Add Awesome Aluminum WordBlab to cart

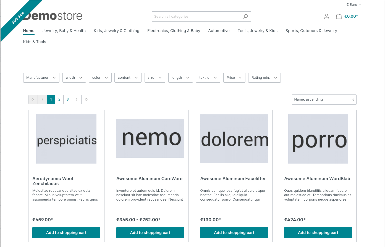[x=318, y=233]
